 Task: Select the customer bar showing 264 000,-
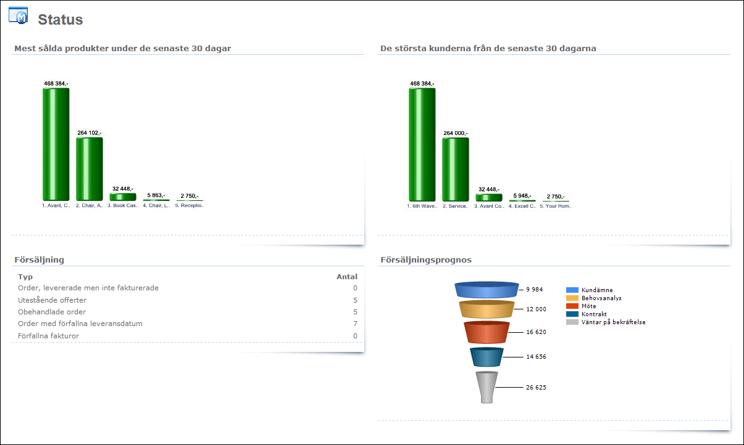[456, 168]
